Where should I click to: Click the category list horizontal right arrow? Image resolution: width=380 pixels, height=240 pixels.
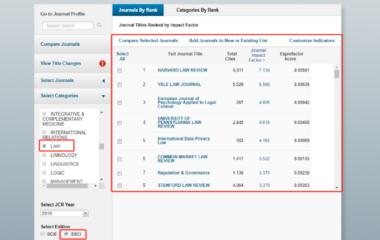(x=95, y=186)
